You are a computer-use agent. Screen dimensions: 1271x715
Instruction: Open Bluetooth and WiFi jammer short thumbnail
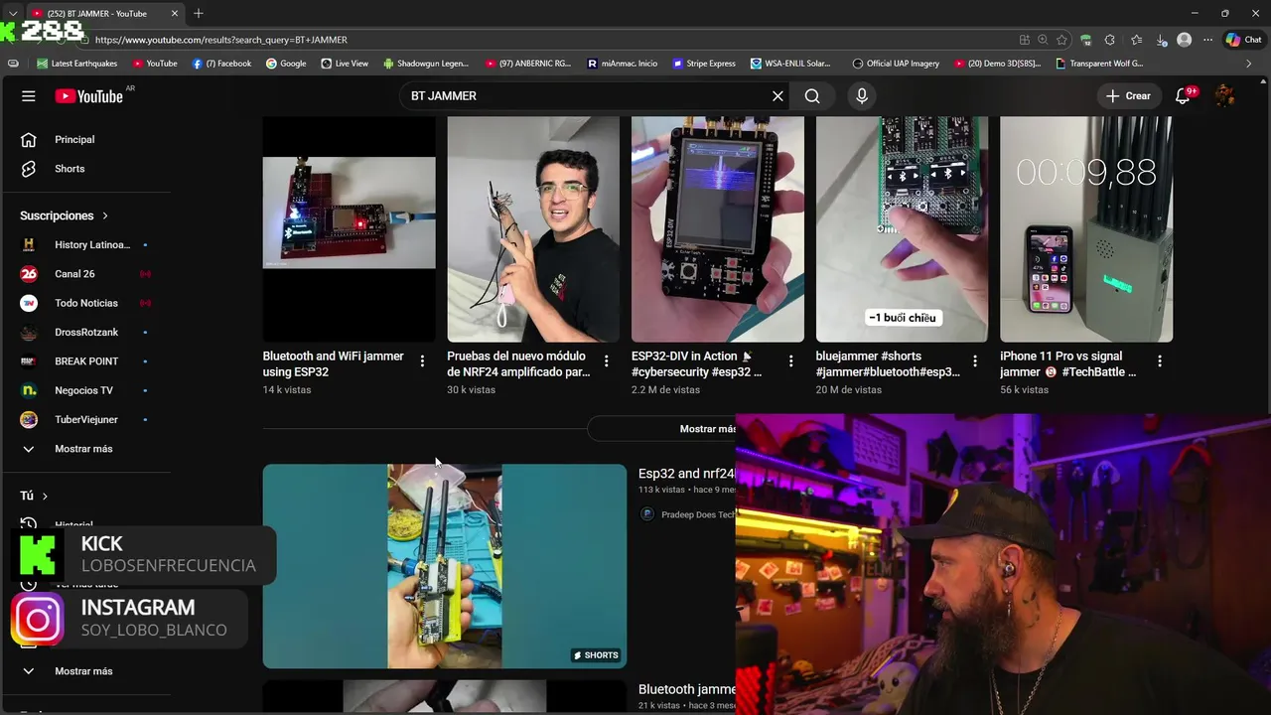[x=349, y=229]
